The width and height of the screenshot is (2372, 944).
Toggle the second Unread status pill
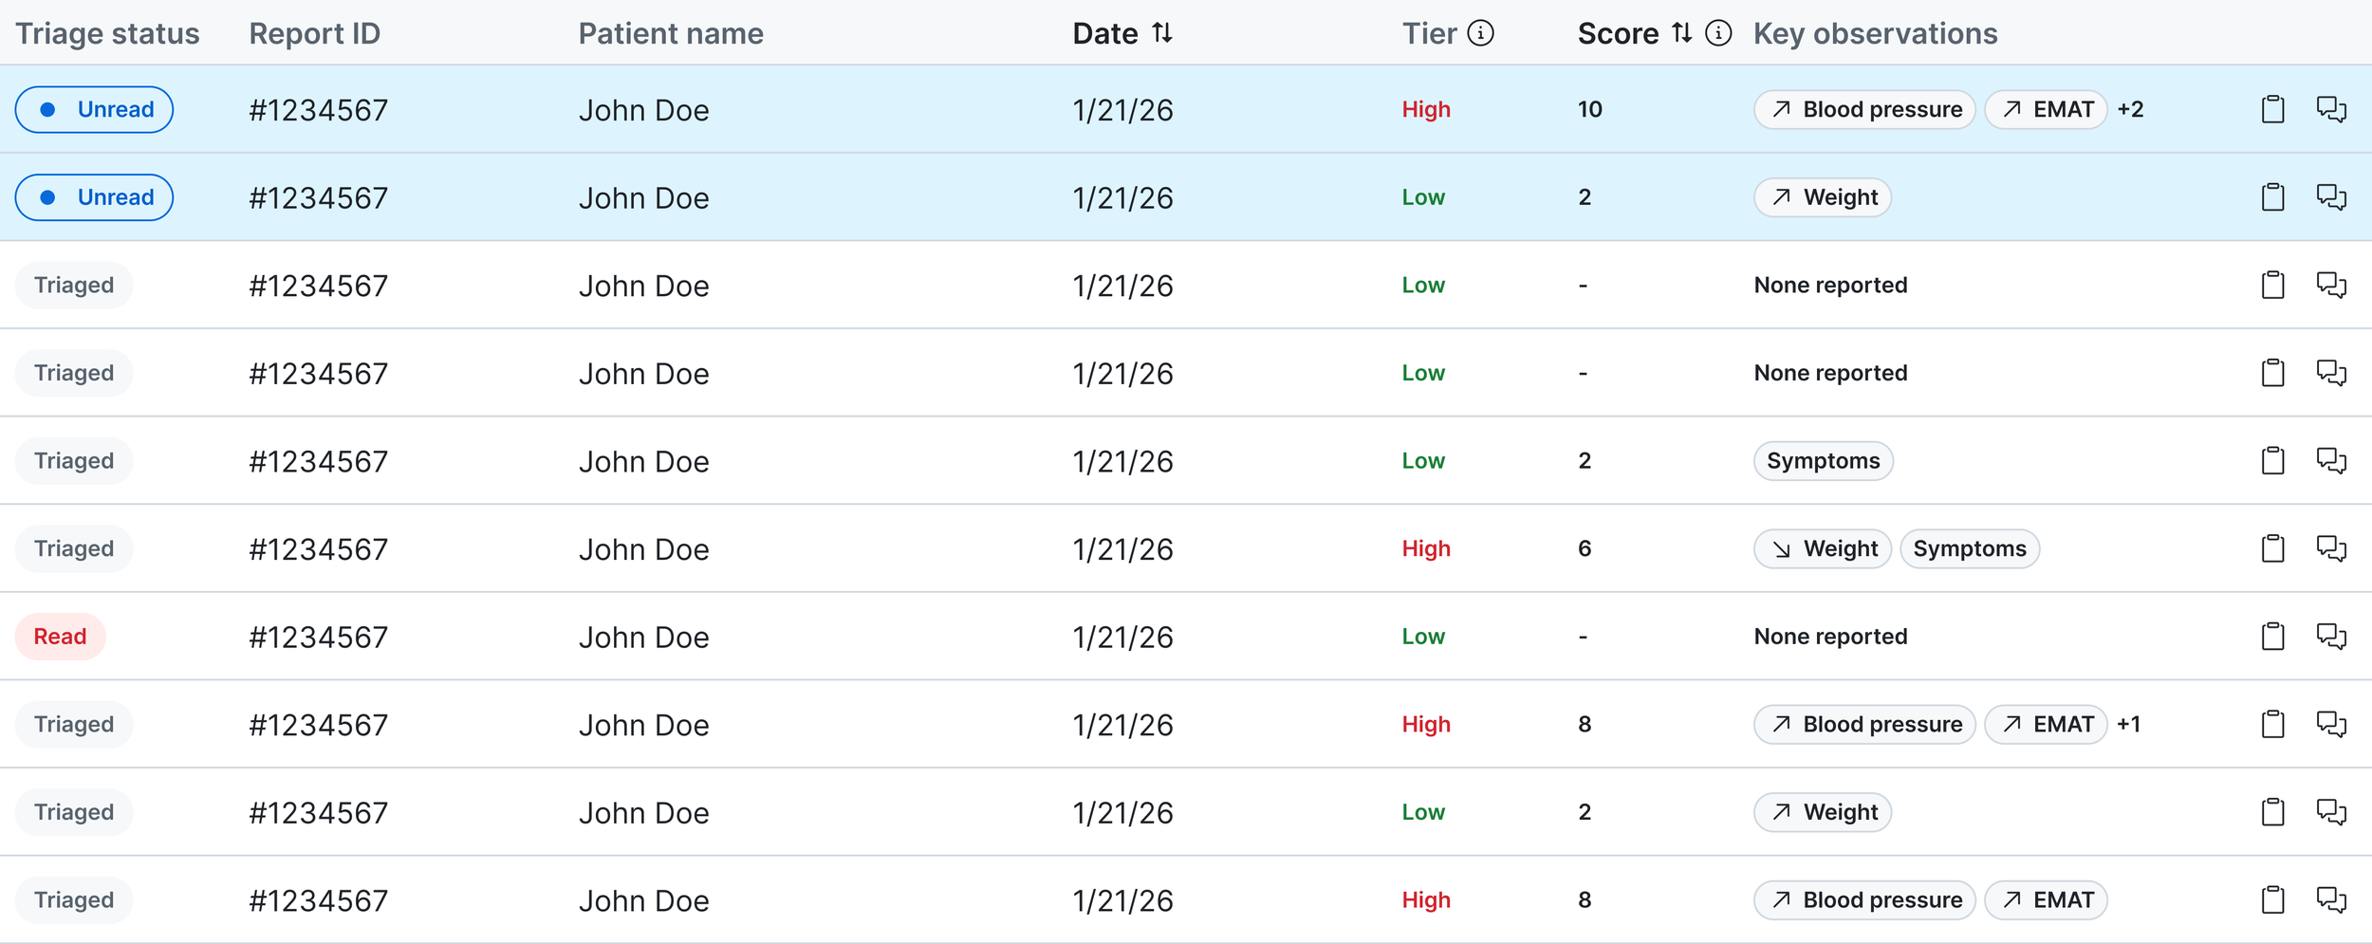pyautogui.click(x=94, y=197)
